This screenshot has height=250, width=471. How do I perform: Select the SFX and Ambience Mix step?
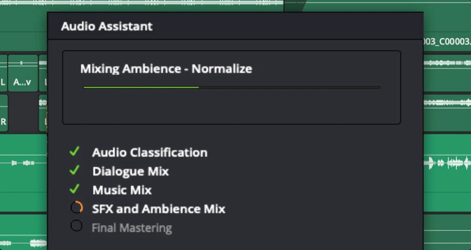pos(158,209)
